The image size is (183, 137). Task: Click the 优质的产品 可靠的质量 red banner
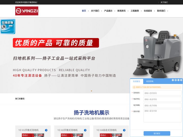coord(56,43)
